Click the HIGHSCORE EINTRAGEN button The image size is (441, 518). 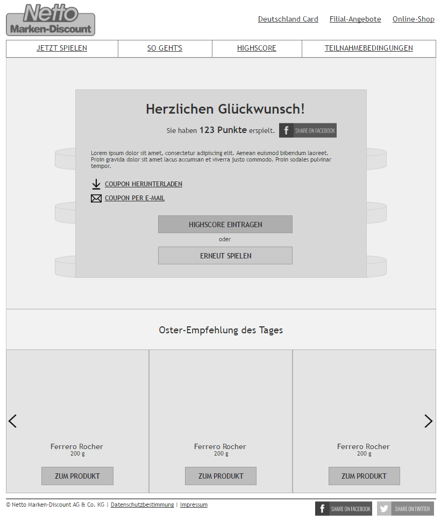(x=225, y=225)
